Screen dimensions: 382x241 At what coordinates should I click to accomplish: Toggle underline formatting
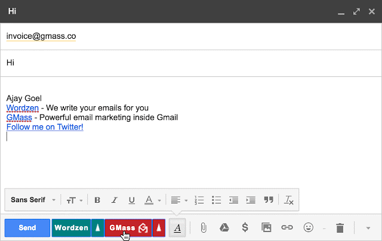[131, 200]
